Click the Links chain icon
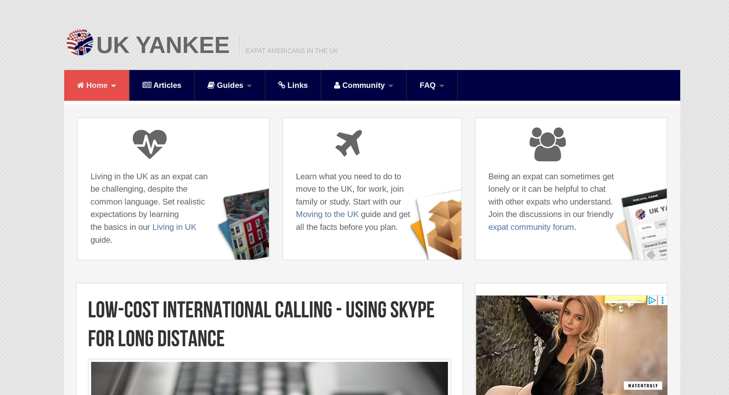The width and height of the screenshot is (729, 395). [282, 85]
